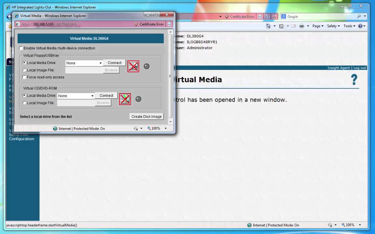Click the CD/DVD disconnected status icon

pyautogui.click(x=125, y=99)
